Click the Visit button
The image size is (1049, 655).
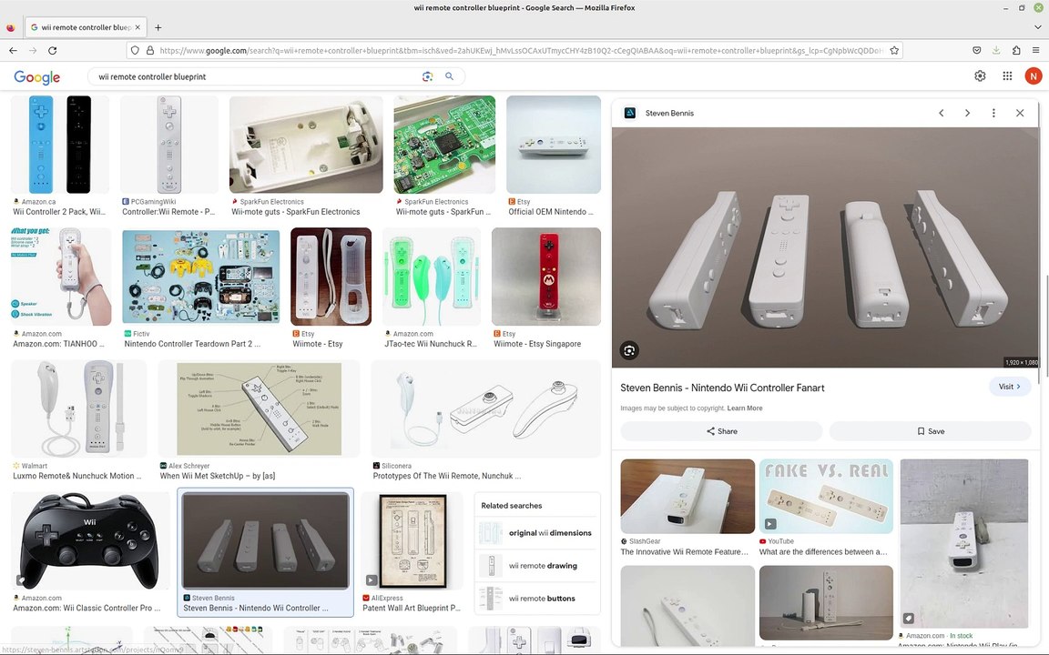point(1010,387)
